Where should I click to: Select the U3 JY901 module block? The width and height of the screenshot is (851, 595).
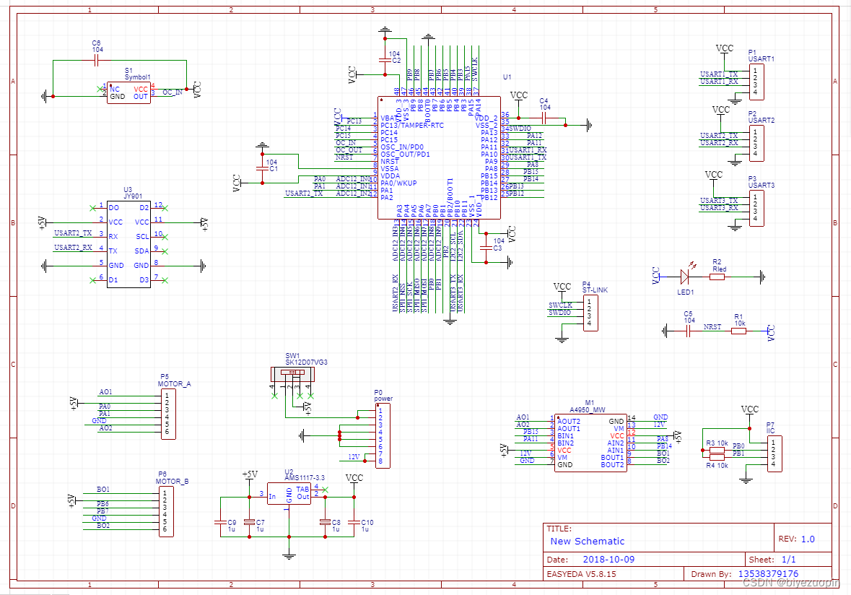[128, 244]
